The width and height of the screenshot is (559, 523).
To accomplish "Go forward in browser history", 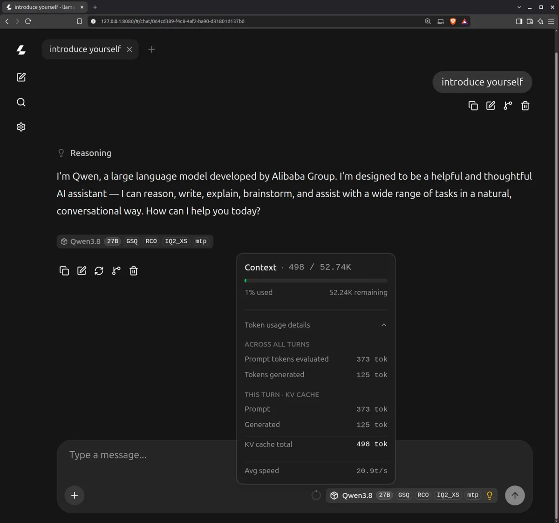I will click(x=17, y=21).
